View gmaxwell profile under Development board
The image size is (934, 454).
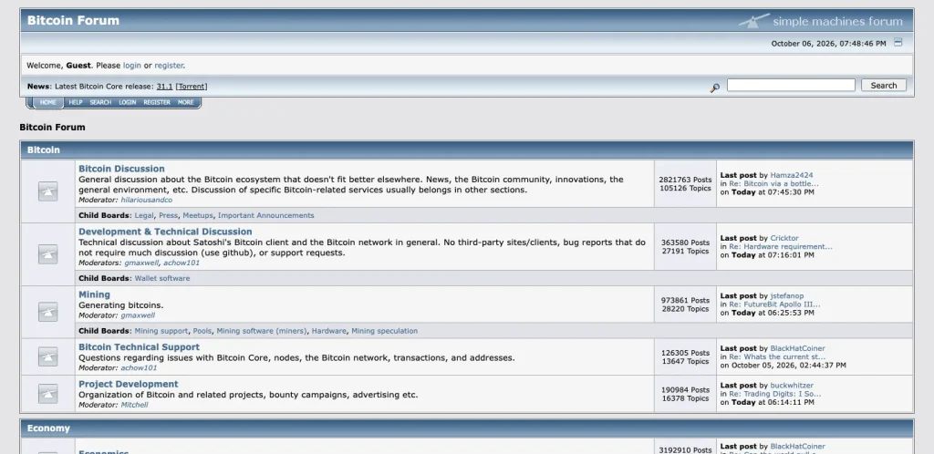pyautogui.click(x=141, y=263)
